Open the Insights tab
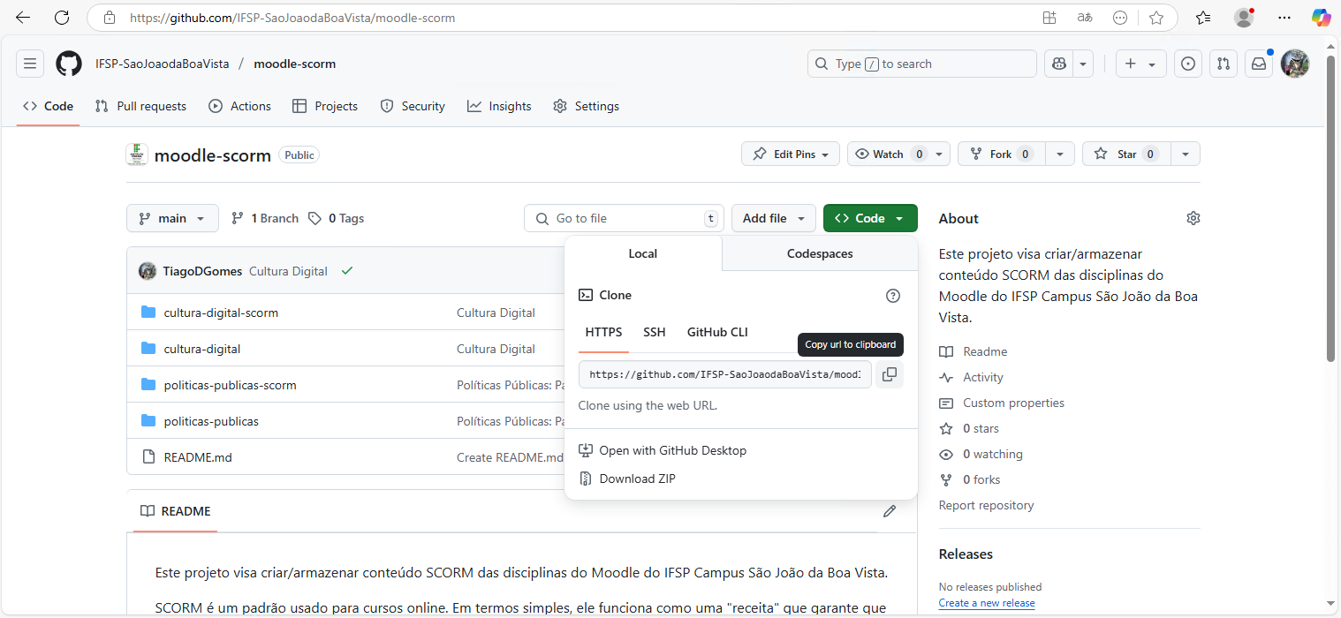This screenshot has height=618, width=1341. point(499,106)
